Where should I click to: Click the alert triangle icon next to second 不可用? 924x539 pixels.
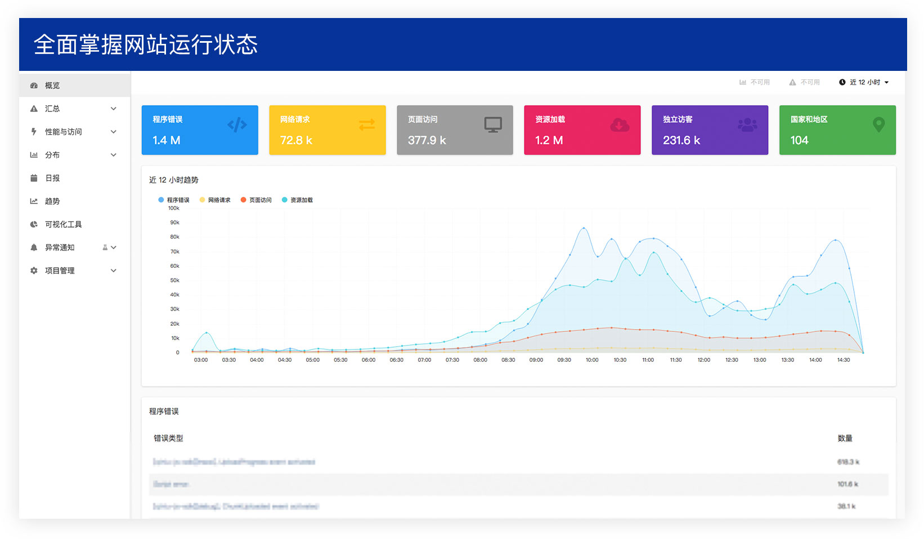(792, 82)
